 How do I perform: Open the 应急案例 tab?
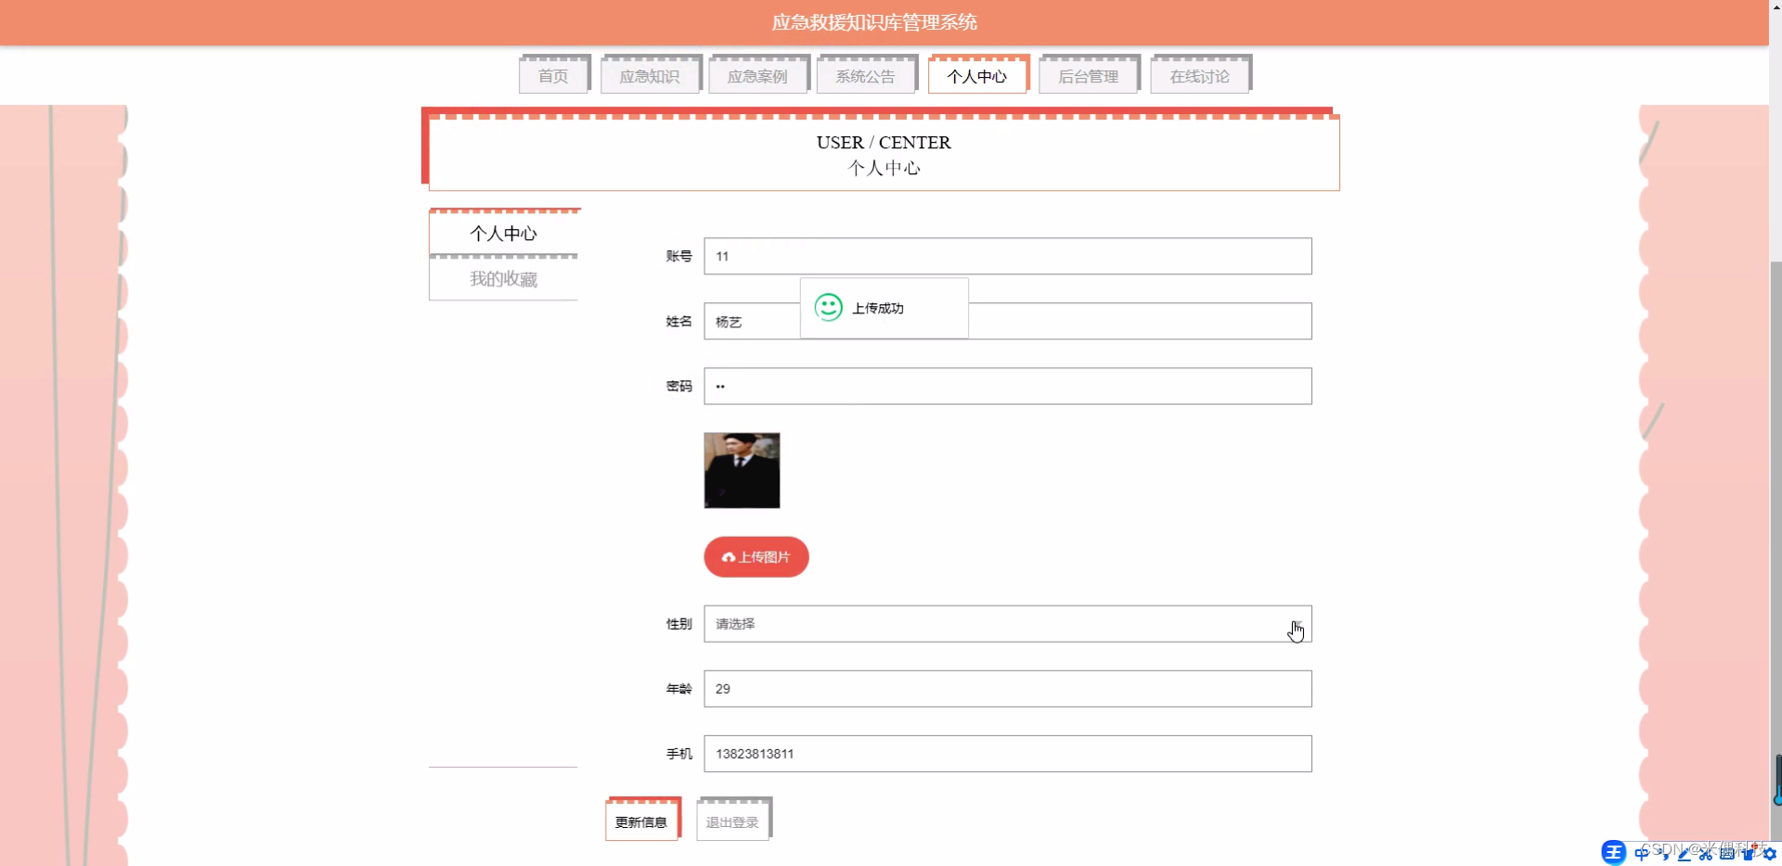(x=757, y=76)
